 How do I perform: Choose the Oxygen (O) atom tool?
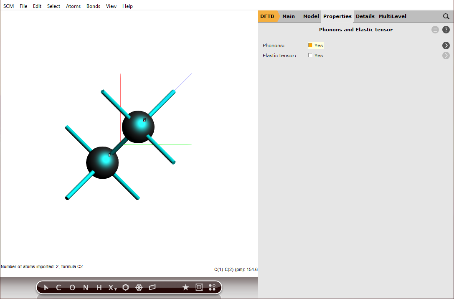(72, 287)
